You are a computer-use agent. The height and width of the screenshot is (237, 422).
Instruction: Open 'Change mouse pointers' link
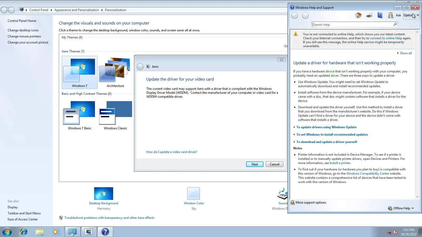pyautogui.click(x=24, y=36)
